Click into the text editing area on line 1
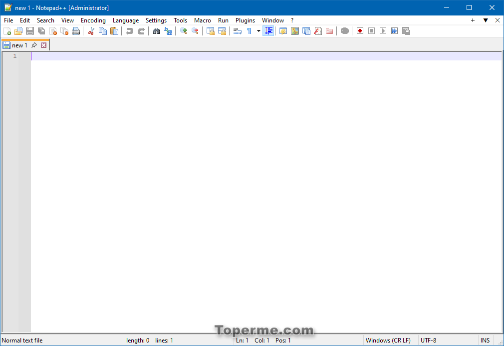Viewport: 504px width, 346px height. (266, 56)
